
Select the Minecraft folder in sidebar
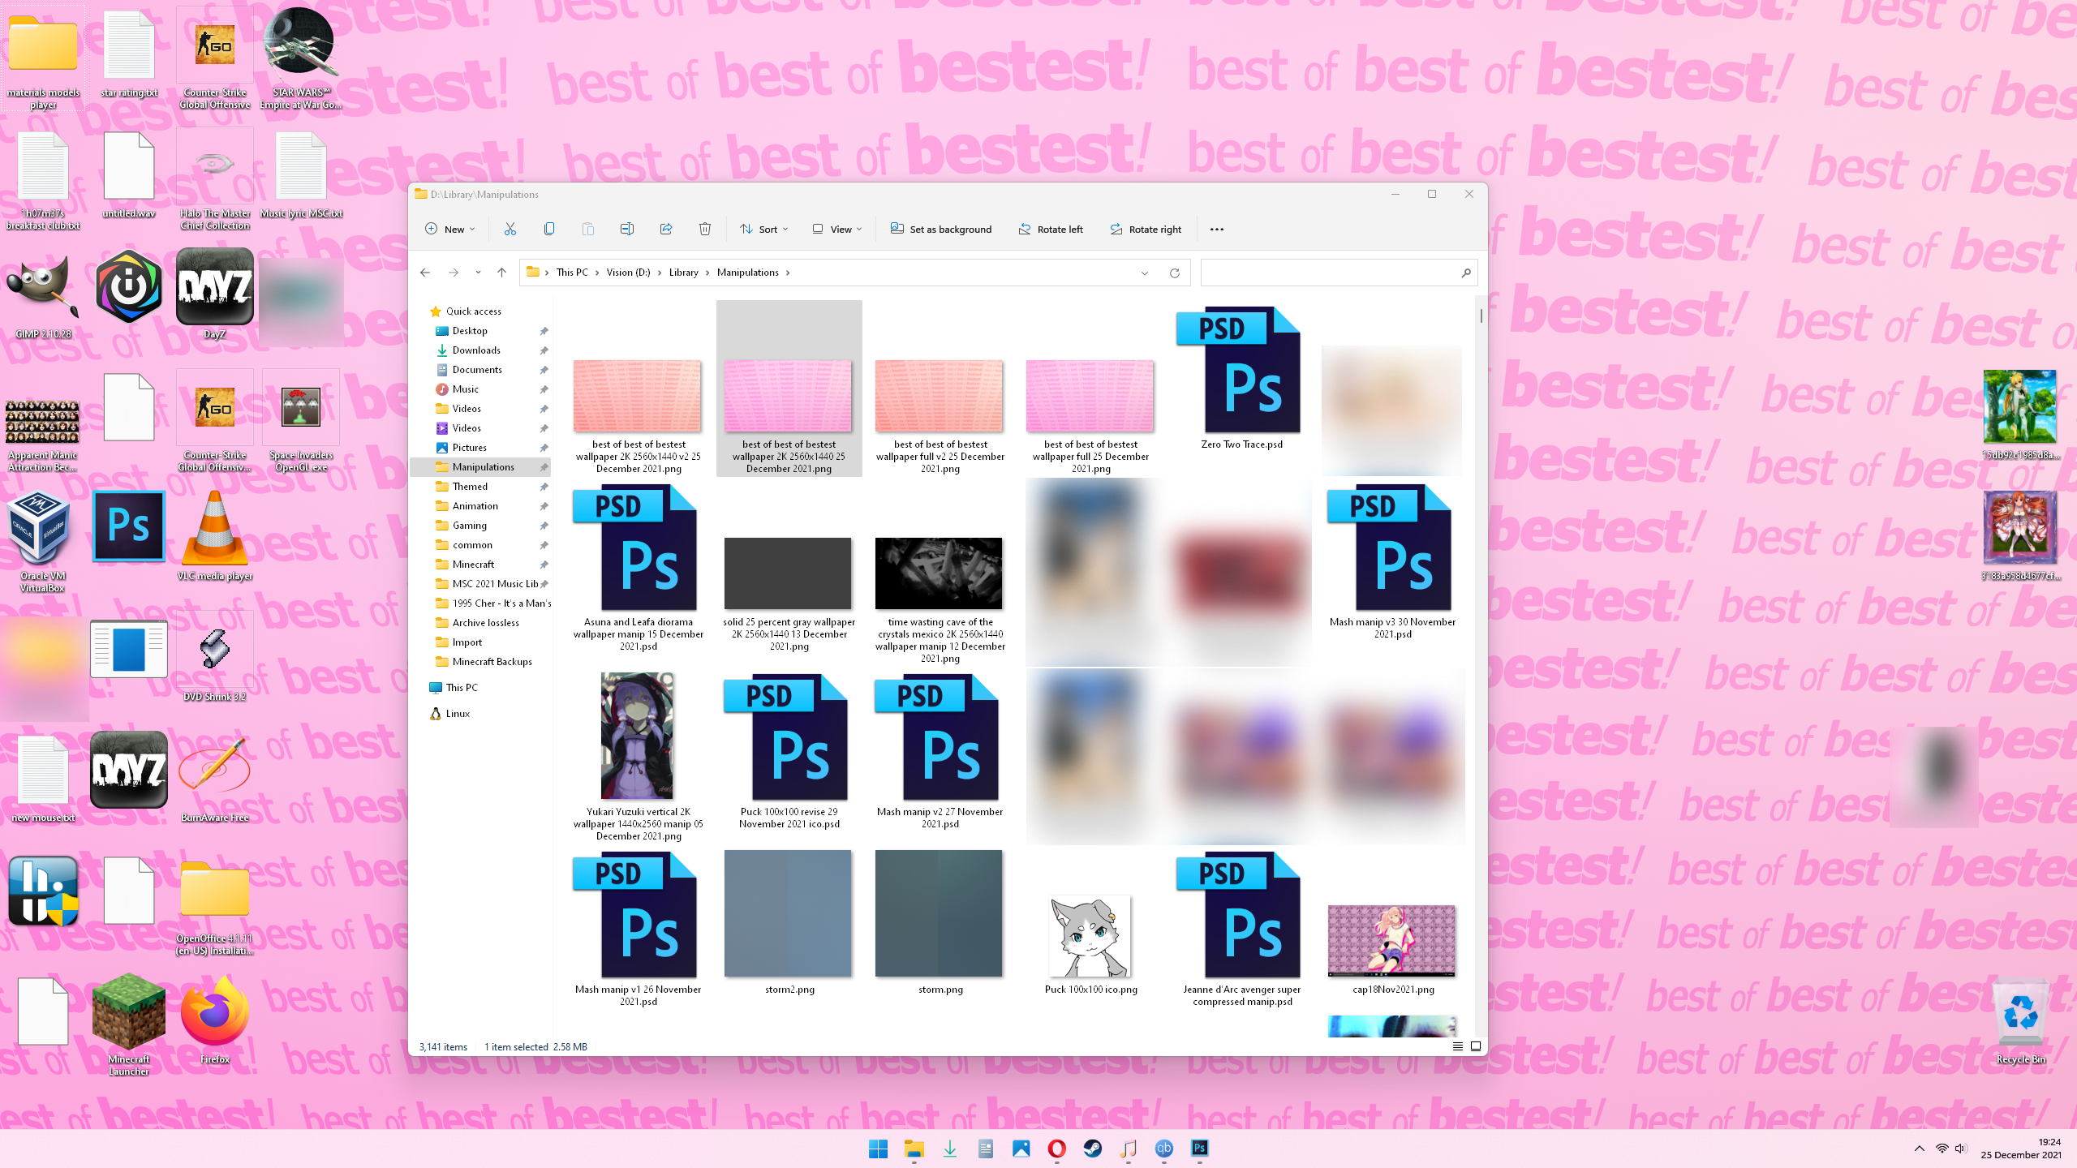[x=473, y=565]
